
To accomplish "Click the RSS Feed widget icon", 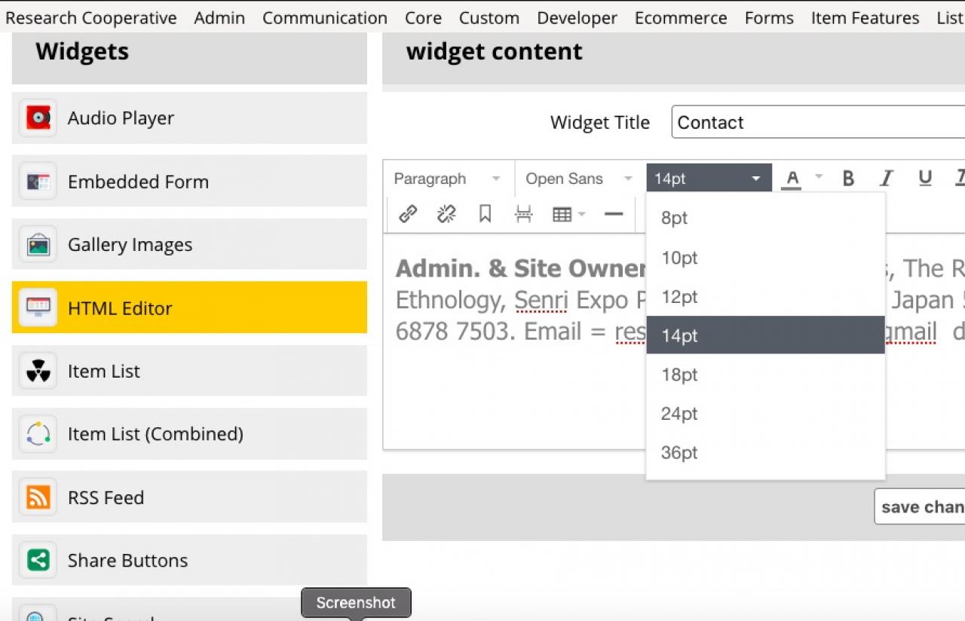I will point(38,497).
